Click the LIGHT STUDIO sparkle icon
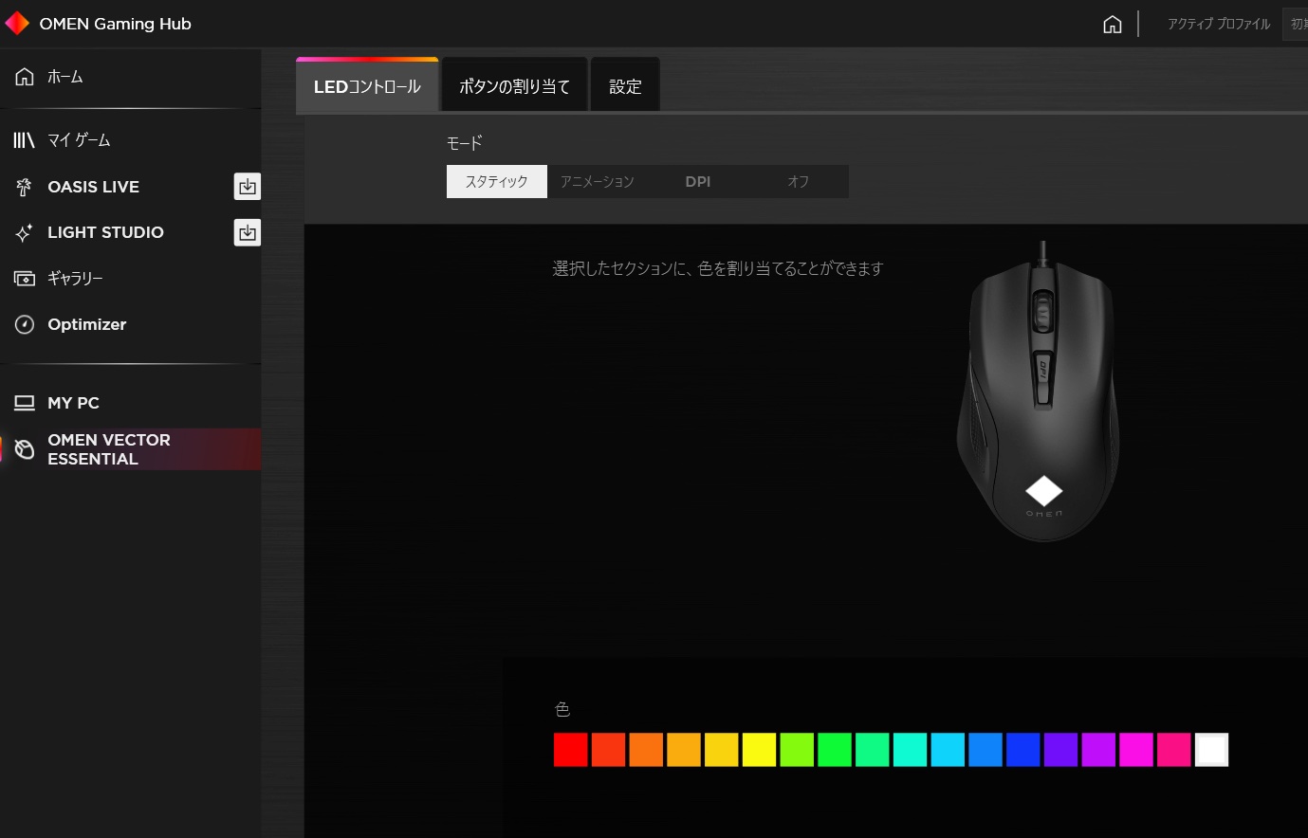Screen dimensions: 1308x838 pyautogui.click(x=25, y=232)
